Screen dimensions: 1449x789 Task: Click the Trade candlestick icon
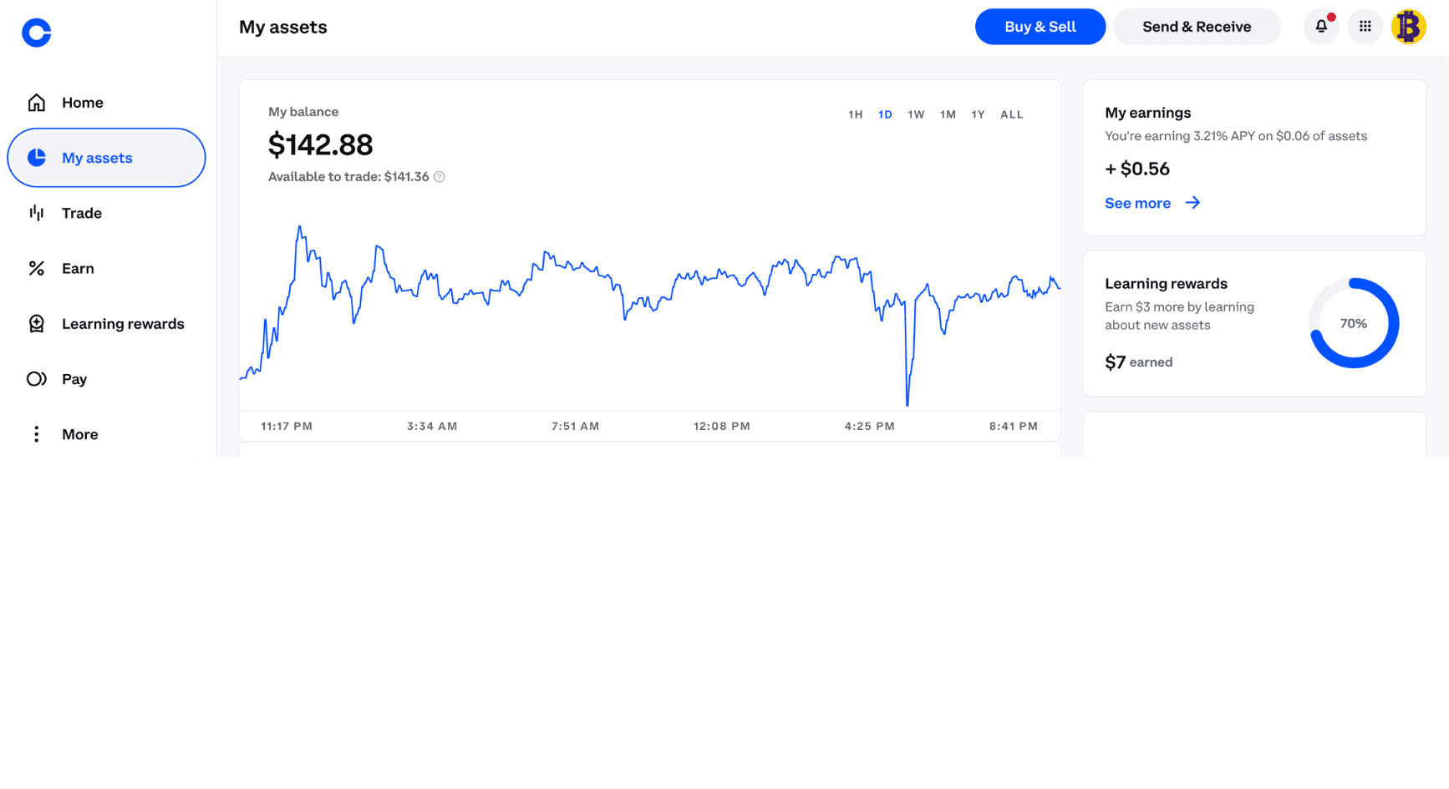(x=37, y=213)
